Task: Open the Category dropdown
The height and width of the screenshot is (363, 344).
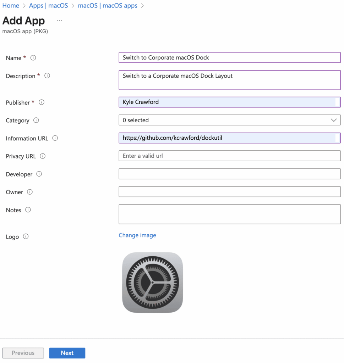Action: tap(229, 120)
